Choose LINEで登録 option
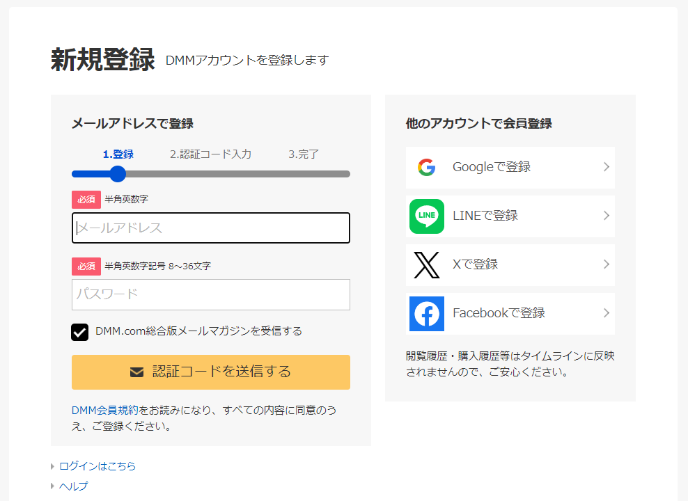This screenshot has width=688, height=501. (x=510, y=216)
